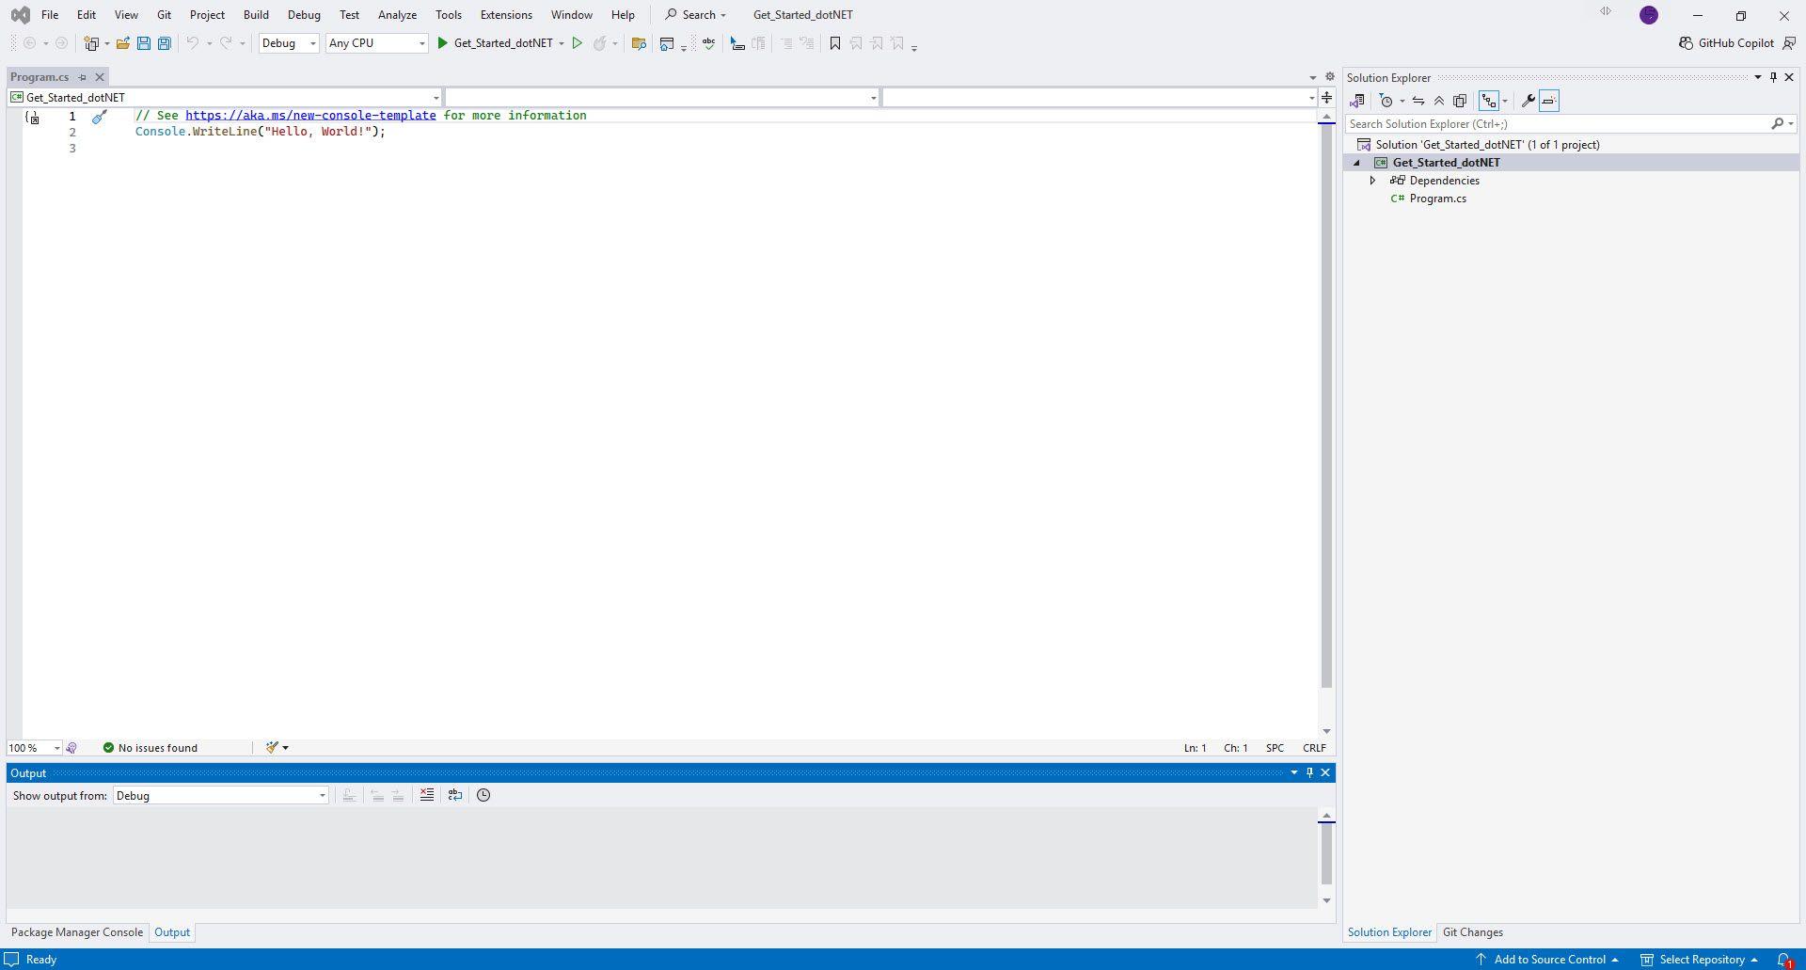1806x970 pixels.
Task: Click the Open File folder icon
Action: pyautogui.click(x=123, y=43)
